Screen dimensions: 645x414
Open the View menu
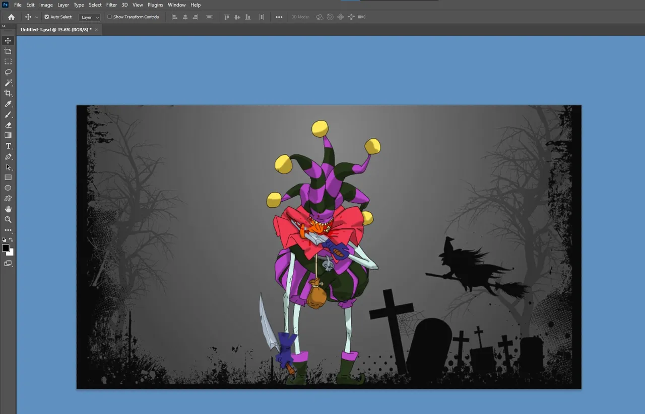coord(138,5)
